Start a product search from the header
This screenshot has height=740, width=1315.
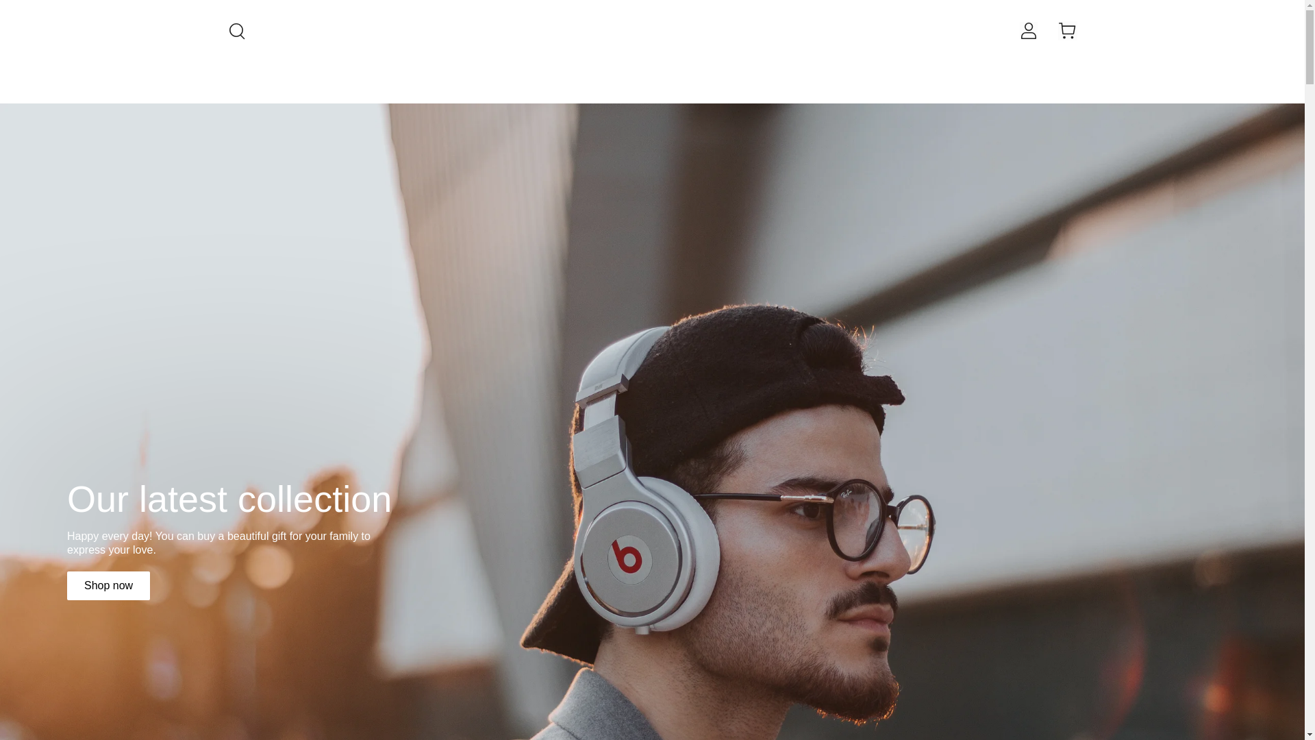[x=237, y=31]
